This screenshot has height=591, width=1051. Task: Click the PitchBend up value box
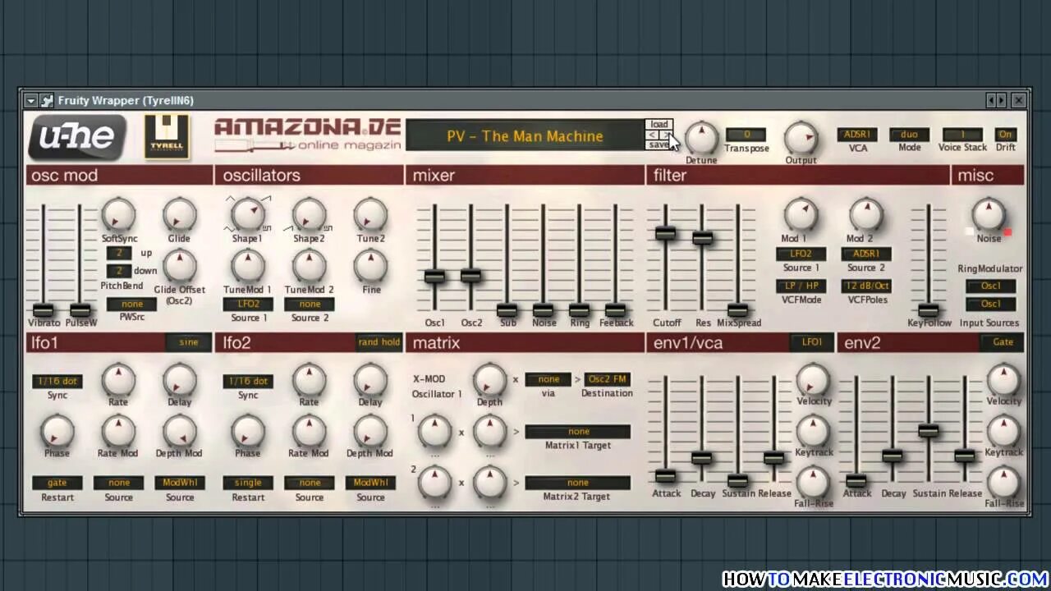pyautogui.click(x=119, y=254)
